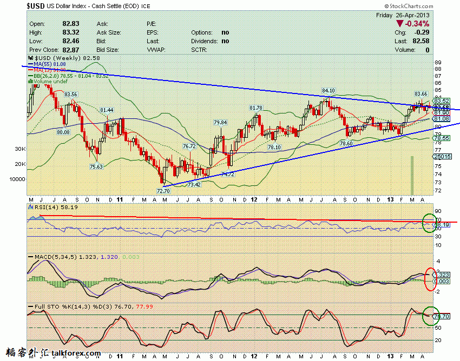The height and width of the screenshot is (361, 460).
Task: Click the gray volume bar near March 2013
Action: (412, 175)
